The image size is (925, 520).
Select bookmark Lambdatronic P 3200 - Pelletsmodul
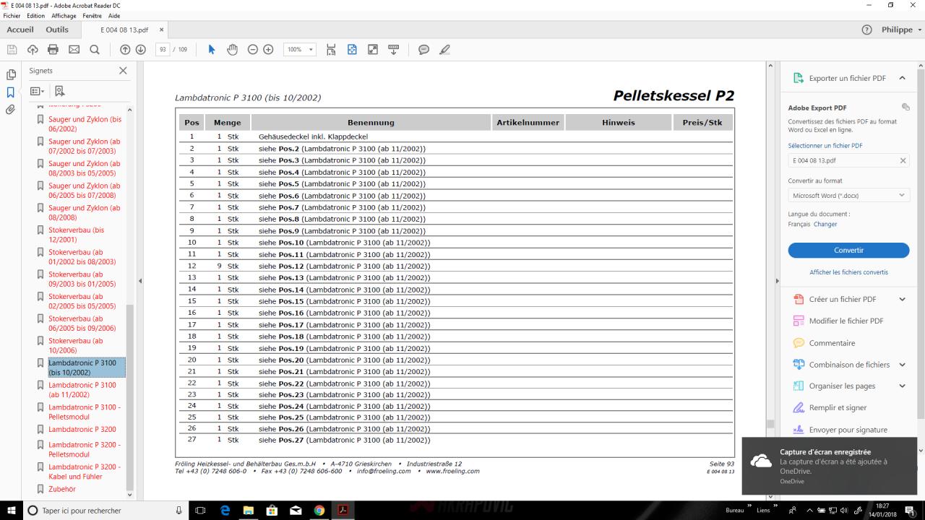tap(84, 450)
